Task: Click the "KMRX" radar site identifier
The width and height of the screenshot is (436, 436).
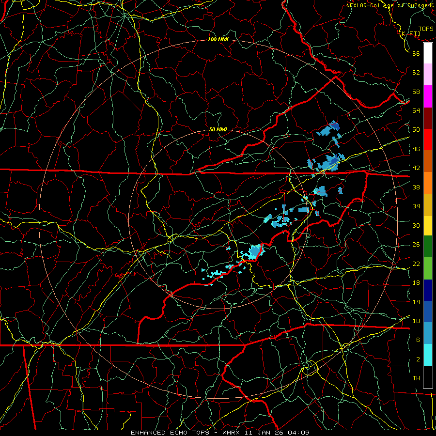Action: [x=233, y=433]
